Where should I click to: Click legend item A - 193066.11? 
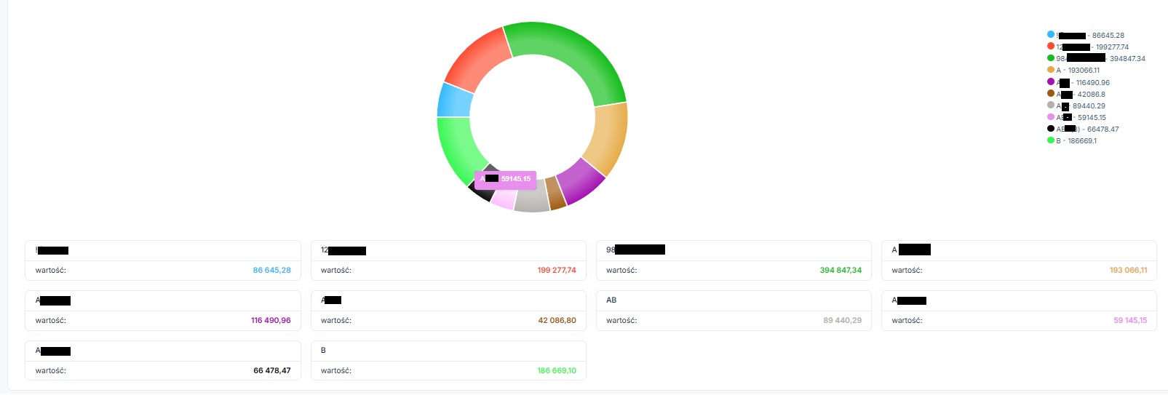pyautogui.click(x=1073, y=70)
